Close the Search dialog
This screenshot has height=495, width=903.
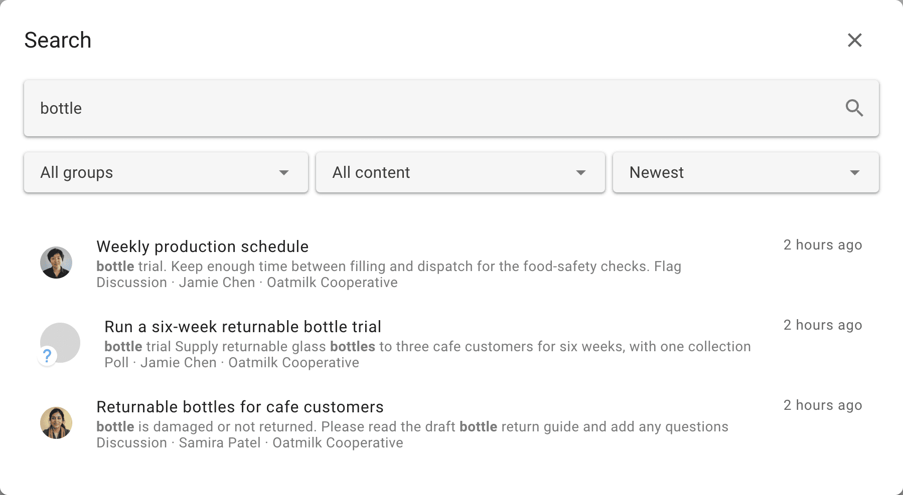point(854,40)
